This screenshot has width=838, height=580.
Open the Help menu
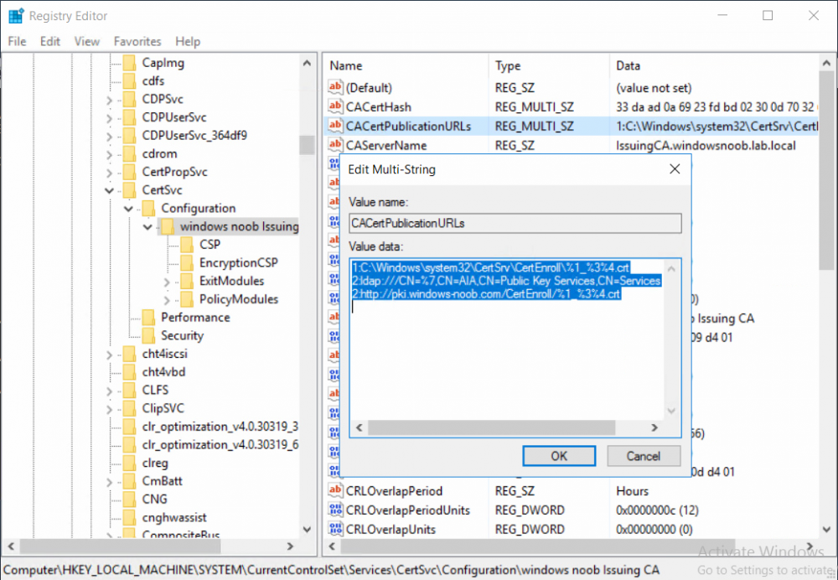(x=188, y=41)
